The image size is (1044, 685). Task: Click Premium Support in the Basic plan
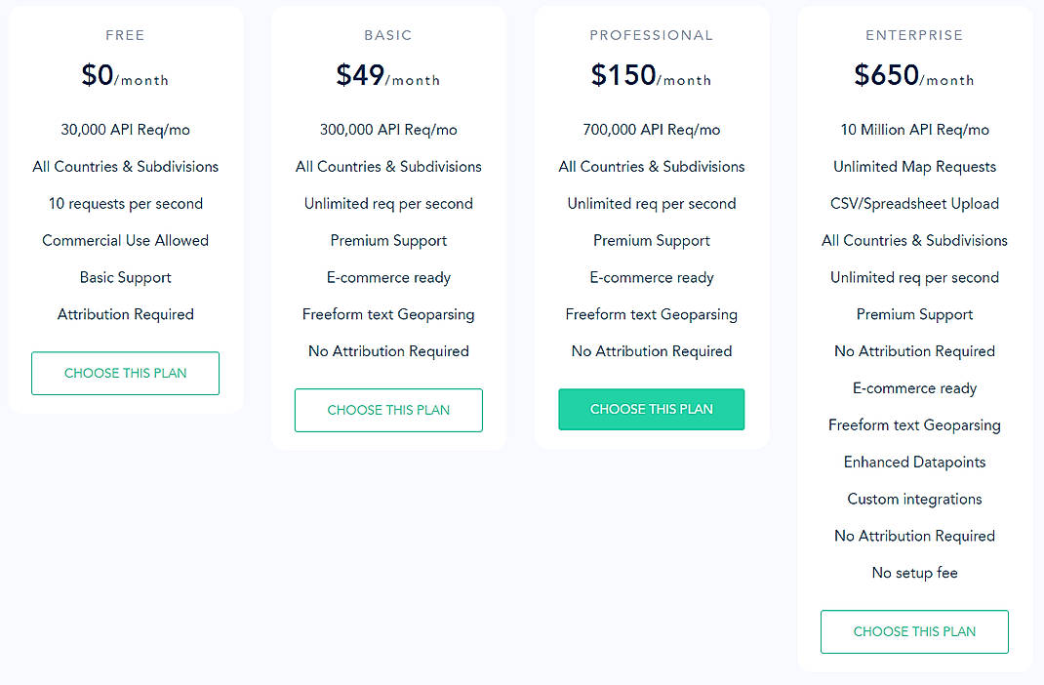388,240
